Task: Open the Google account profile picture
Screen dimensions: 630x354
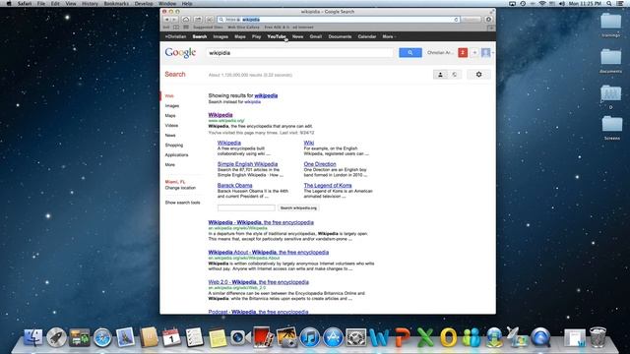Action: 485,52
